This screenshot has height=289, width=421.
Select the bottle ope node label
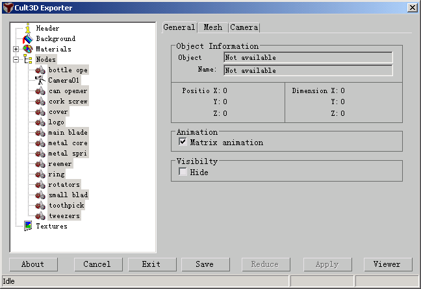click(x=68, y=70)
